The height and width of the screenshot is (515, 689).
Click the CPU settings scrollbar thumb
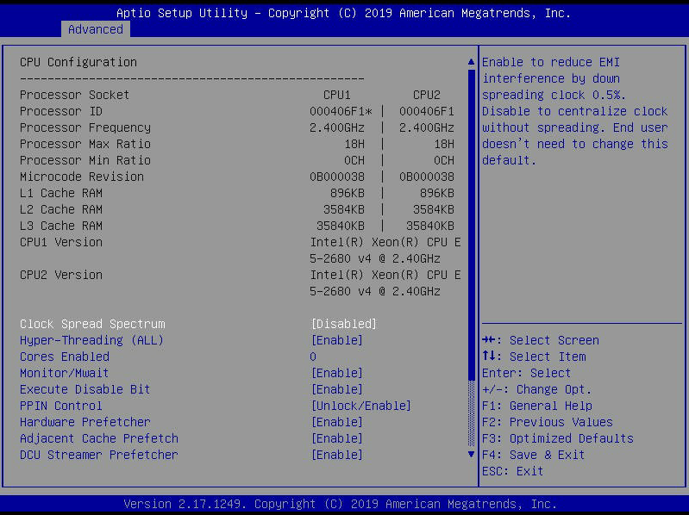tap(472, 224)
